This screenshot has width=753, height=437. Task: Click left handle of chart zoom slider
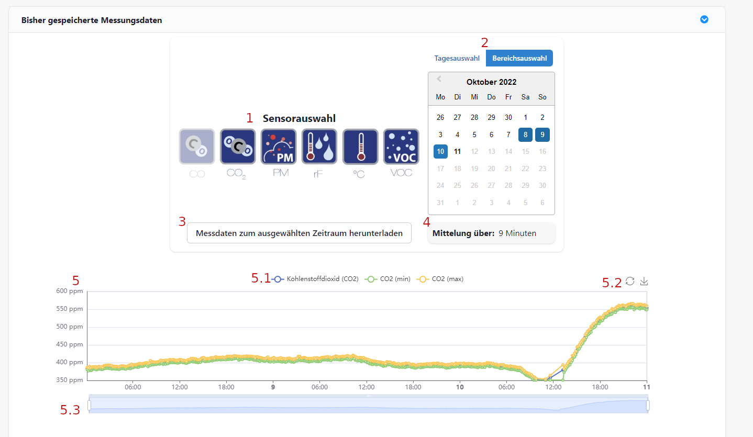[89, 405]
